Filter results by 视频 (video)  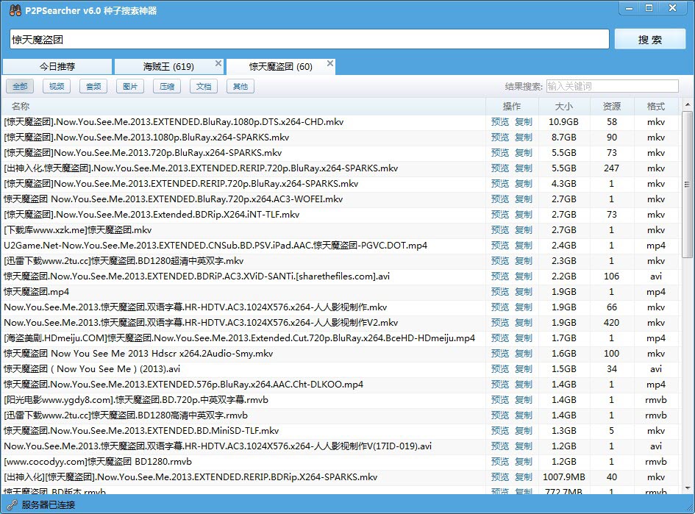[57, 86]
